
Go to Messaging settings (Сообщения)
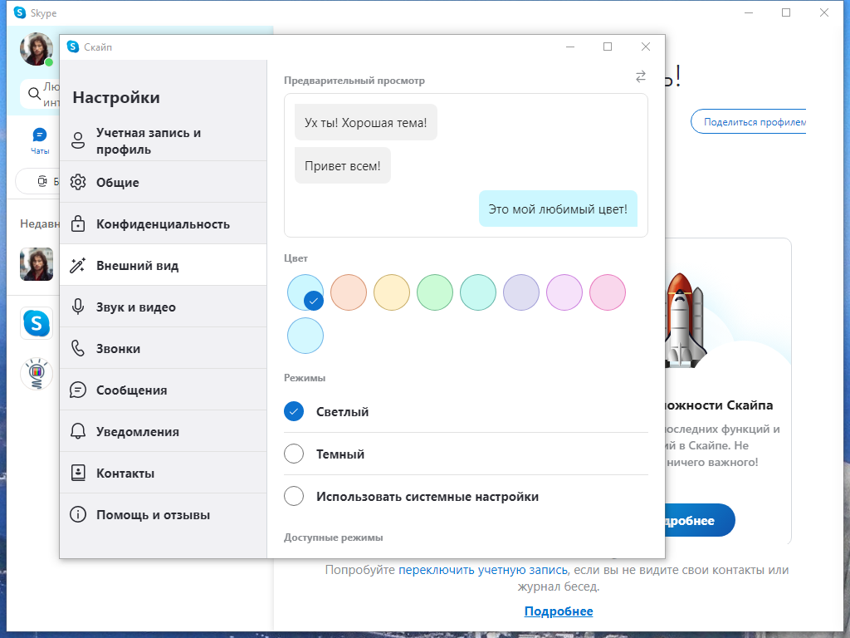[164, 390]
